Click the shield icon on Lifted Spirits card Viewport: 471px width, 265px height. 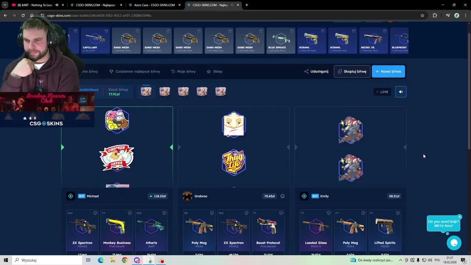click(398, 213)
